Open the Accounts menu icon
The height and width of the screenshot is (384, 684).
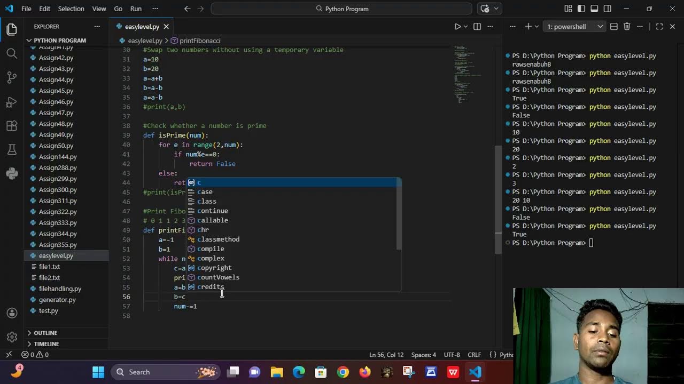point(12,313)
